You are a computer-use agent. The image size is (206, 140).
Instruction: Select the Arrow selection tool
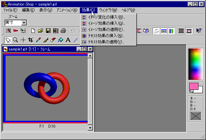(8, 40)
